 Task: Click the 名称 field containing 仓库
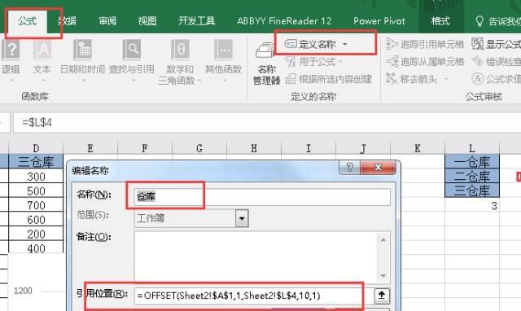point(262,197)
